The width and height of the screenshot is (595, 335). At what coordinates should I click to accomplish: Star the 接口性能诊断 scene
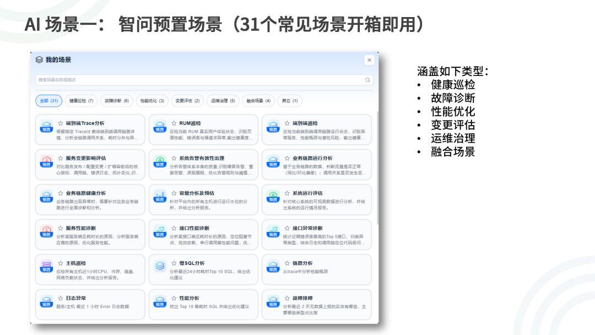(174, 228)
